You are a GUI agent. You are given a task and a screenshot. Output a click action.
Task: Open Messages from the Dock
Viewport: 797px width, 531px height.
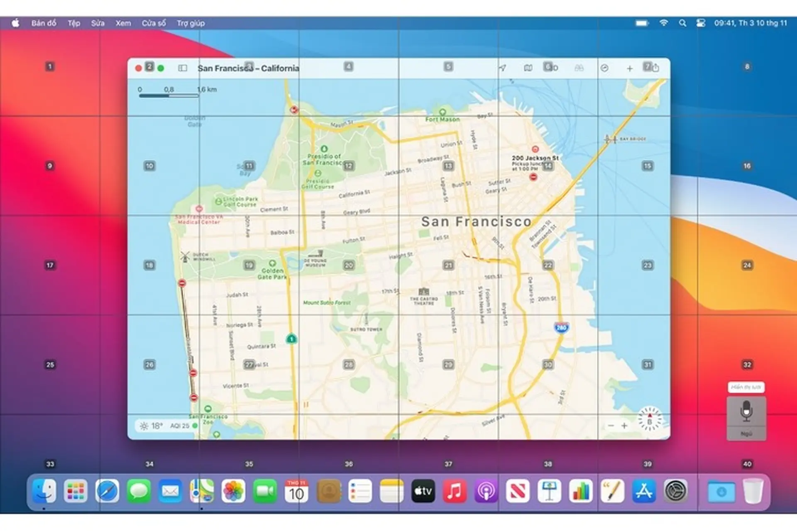pos(139,491)
